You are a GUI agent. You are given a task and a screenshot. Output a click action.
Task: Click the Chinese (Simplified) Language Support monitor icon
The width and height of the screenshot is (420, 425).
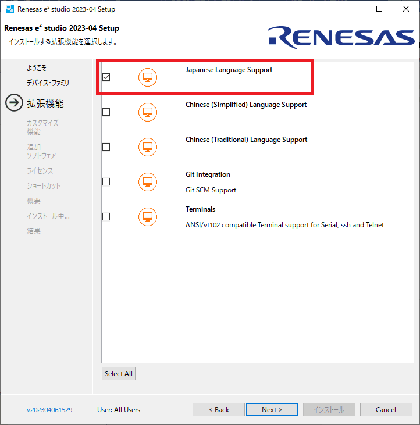148,112
